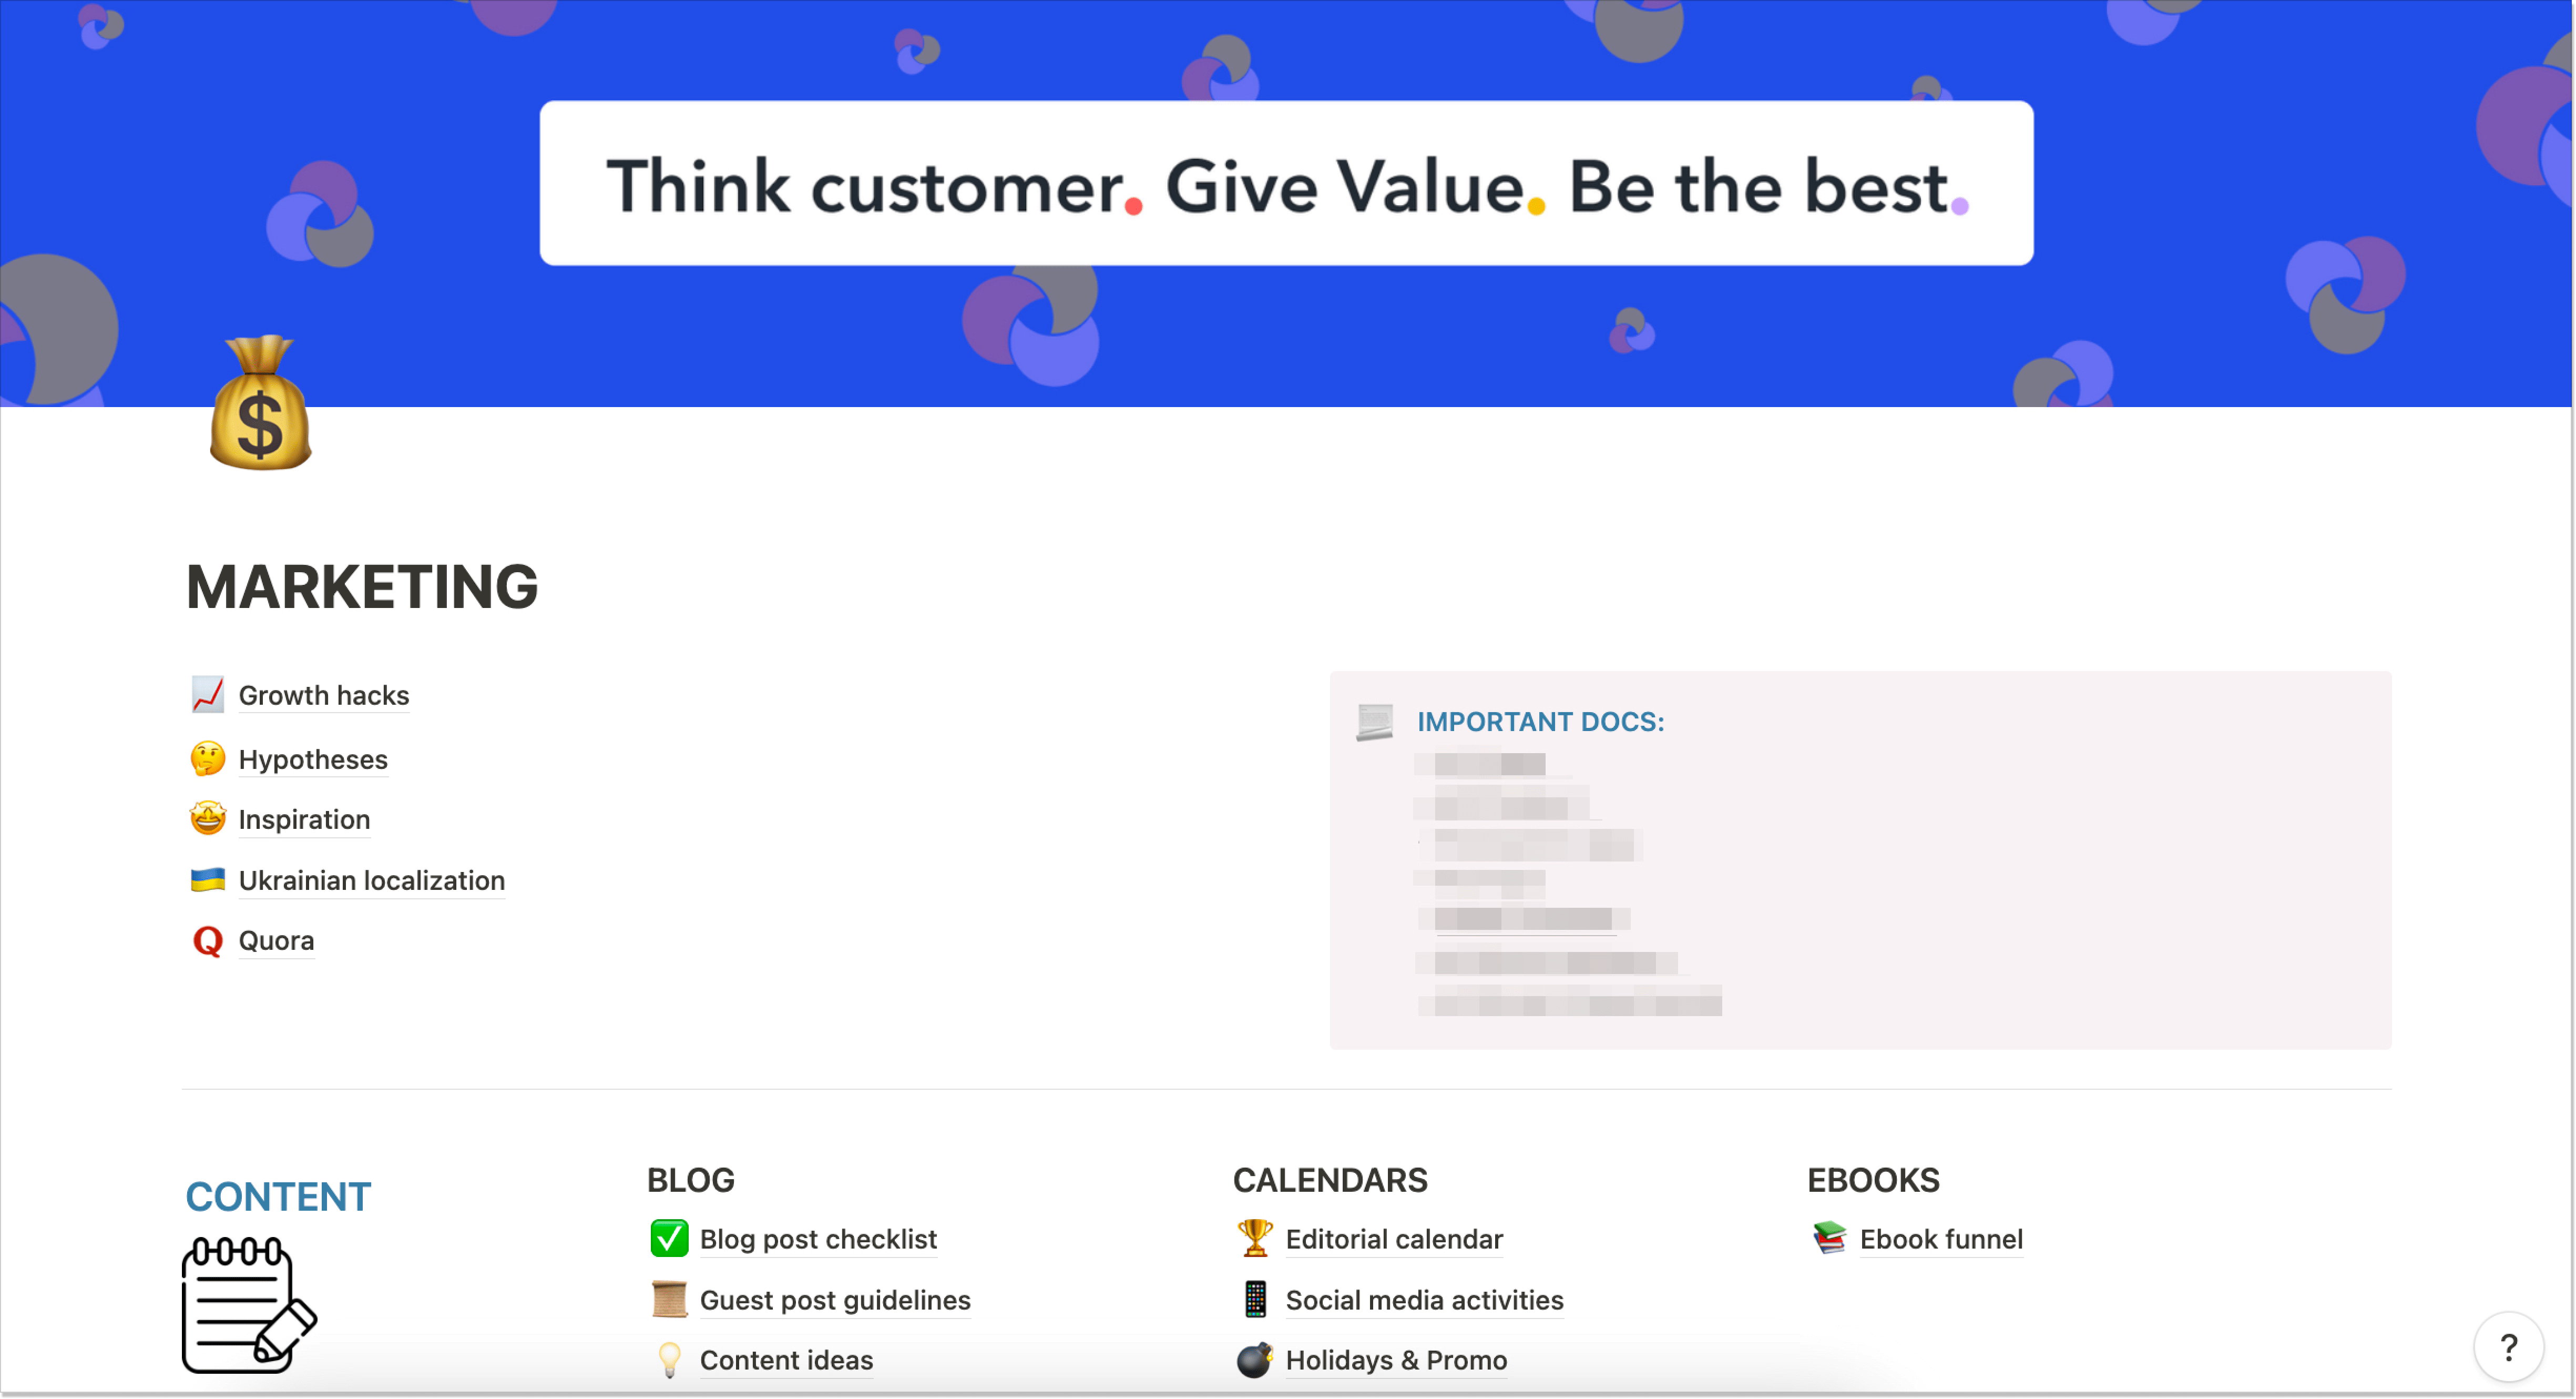Check the Content ideas lightbulb item
Viewport: 2576px width, 1399px height.
pyautogui.click(x=785, y=1360)
